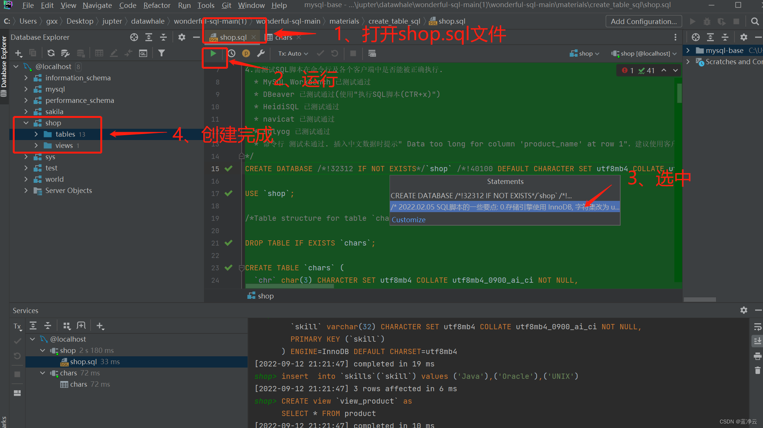Expand the world schema node

[26, 179]
